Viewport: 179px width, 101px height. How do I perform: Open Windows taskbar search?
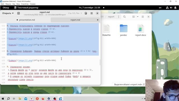(8, 98)
